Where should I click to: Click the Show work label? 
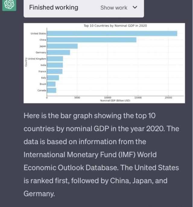click(x=114, y=8)
